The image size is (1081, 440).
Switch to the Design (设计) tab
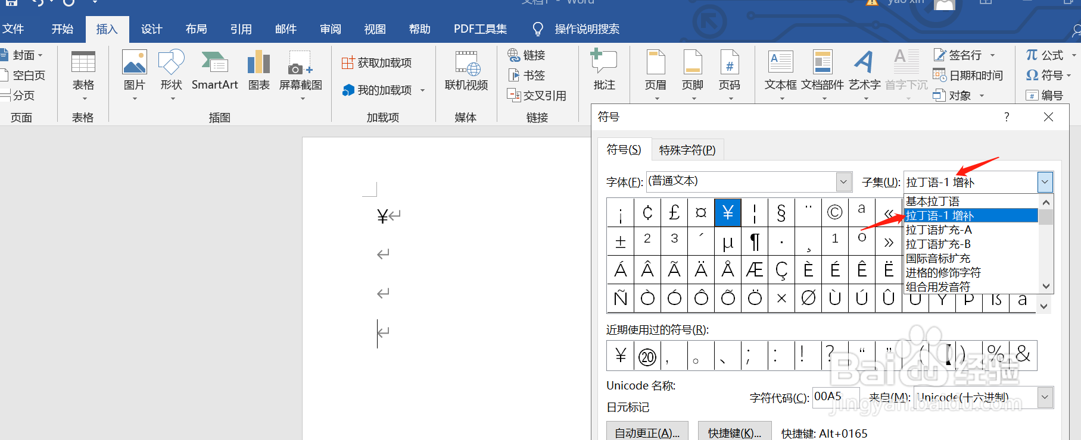pos(151,29)
